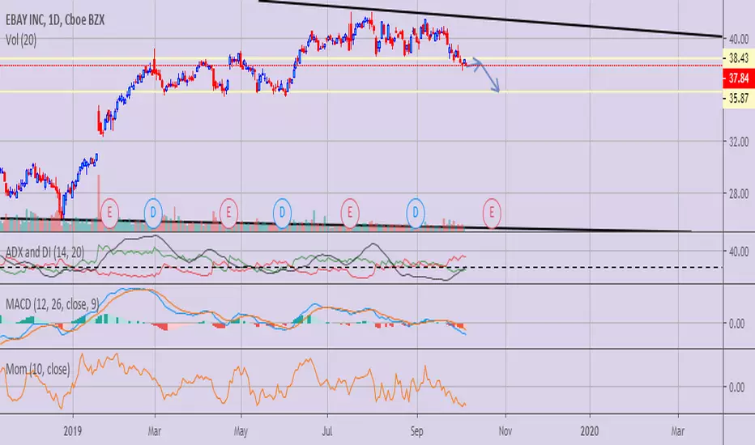Click the earnings E marker between 2019 and Mar
Viewport: 755px width, 445px height.
[109, 212]
